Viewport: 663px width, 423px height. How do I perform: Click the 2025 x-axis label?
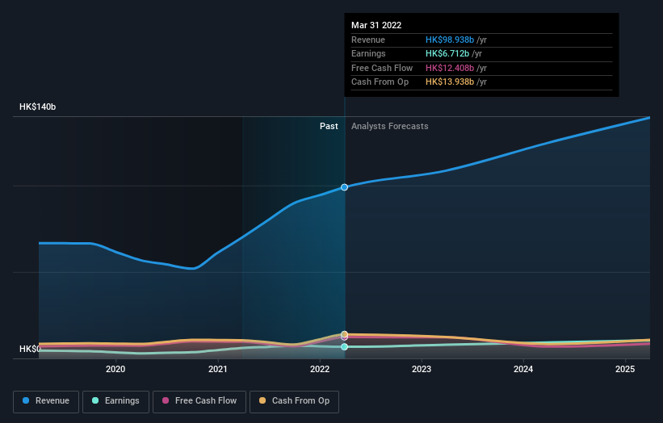click(x=625, y=369)
